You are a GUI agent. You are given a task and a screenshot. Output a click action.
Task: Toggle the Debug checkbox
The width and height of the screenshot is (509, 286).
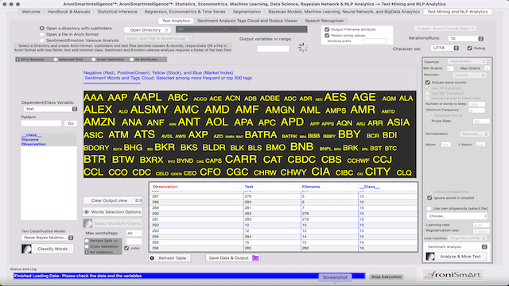point(469,48)
